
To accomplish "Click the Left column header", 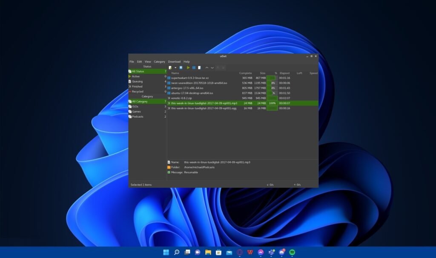I will click(299, 73).
